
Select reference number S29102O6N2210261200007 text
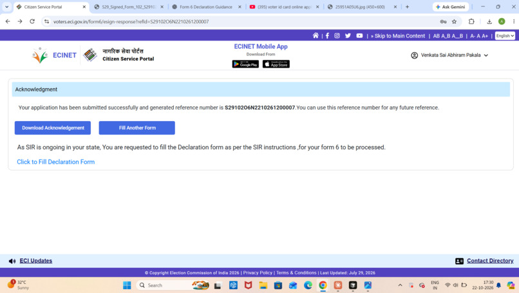pyautogui.click(x=259, y=108)
